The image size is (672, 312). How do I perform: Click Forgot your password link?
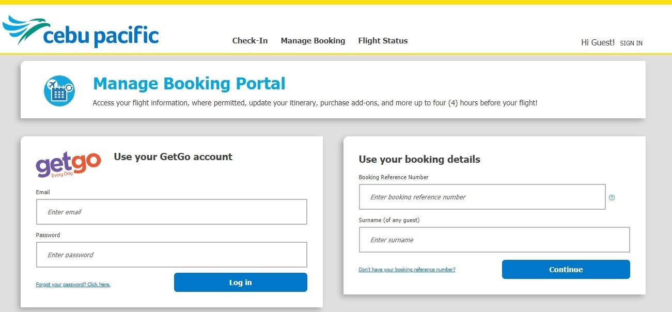[x=73, y=285]
